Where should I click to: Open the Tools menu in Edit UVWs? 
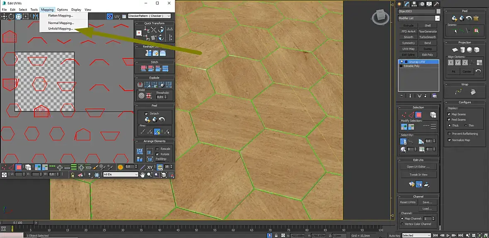point(34,10)
